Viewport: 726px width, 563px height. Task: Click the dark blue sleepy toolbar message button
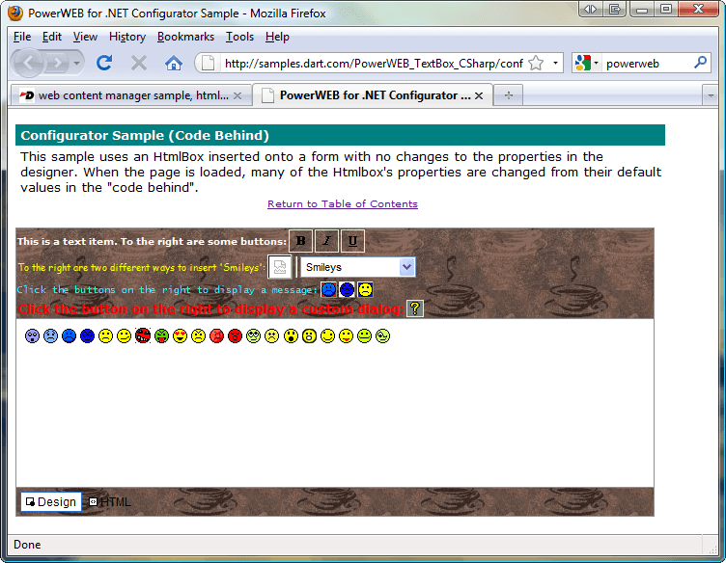(347, 290)
